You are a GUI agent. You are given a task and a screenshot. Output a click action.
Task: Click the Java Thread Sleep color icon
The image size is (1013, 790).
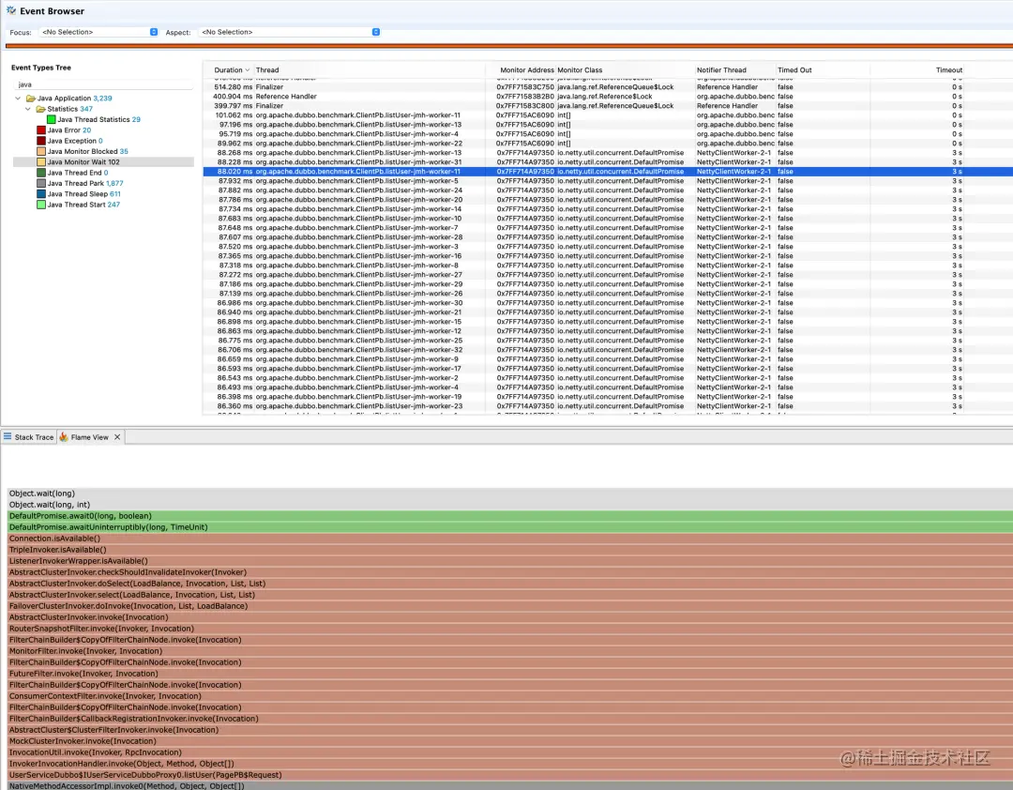pos(41,194)
